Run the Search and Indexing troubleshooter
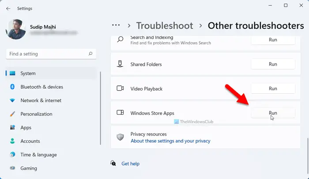309x179 pixels. click(273, 40)
